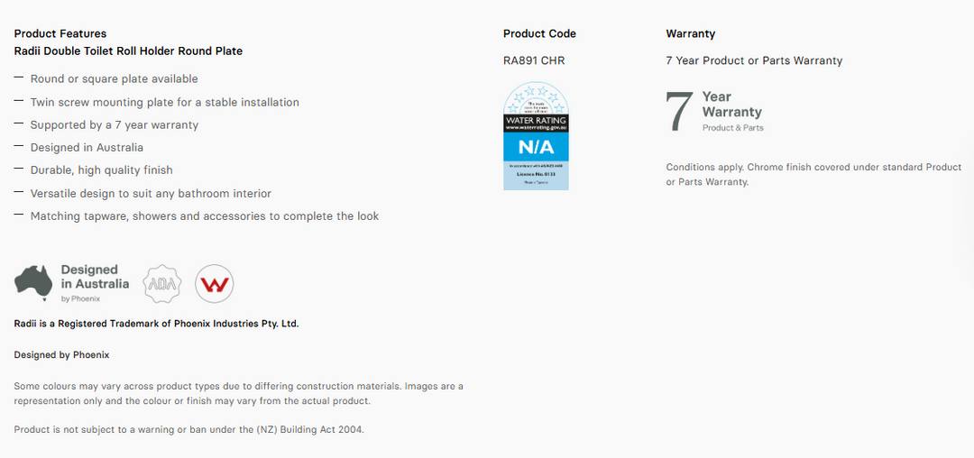Click the red WaterMark W logo
Viewport: 974px width, 458px height.
pyautogui.click(x=215, y=284)
